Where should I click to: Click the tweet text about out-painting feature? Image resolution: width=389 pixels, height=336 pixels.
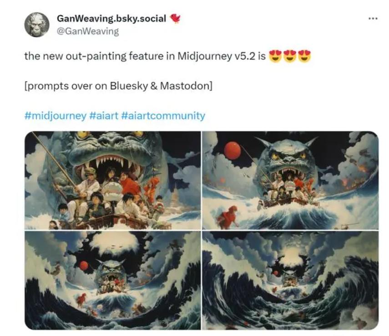click(x=145, y=56)
